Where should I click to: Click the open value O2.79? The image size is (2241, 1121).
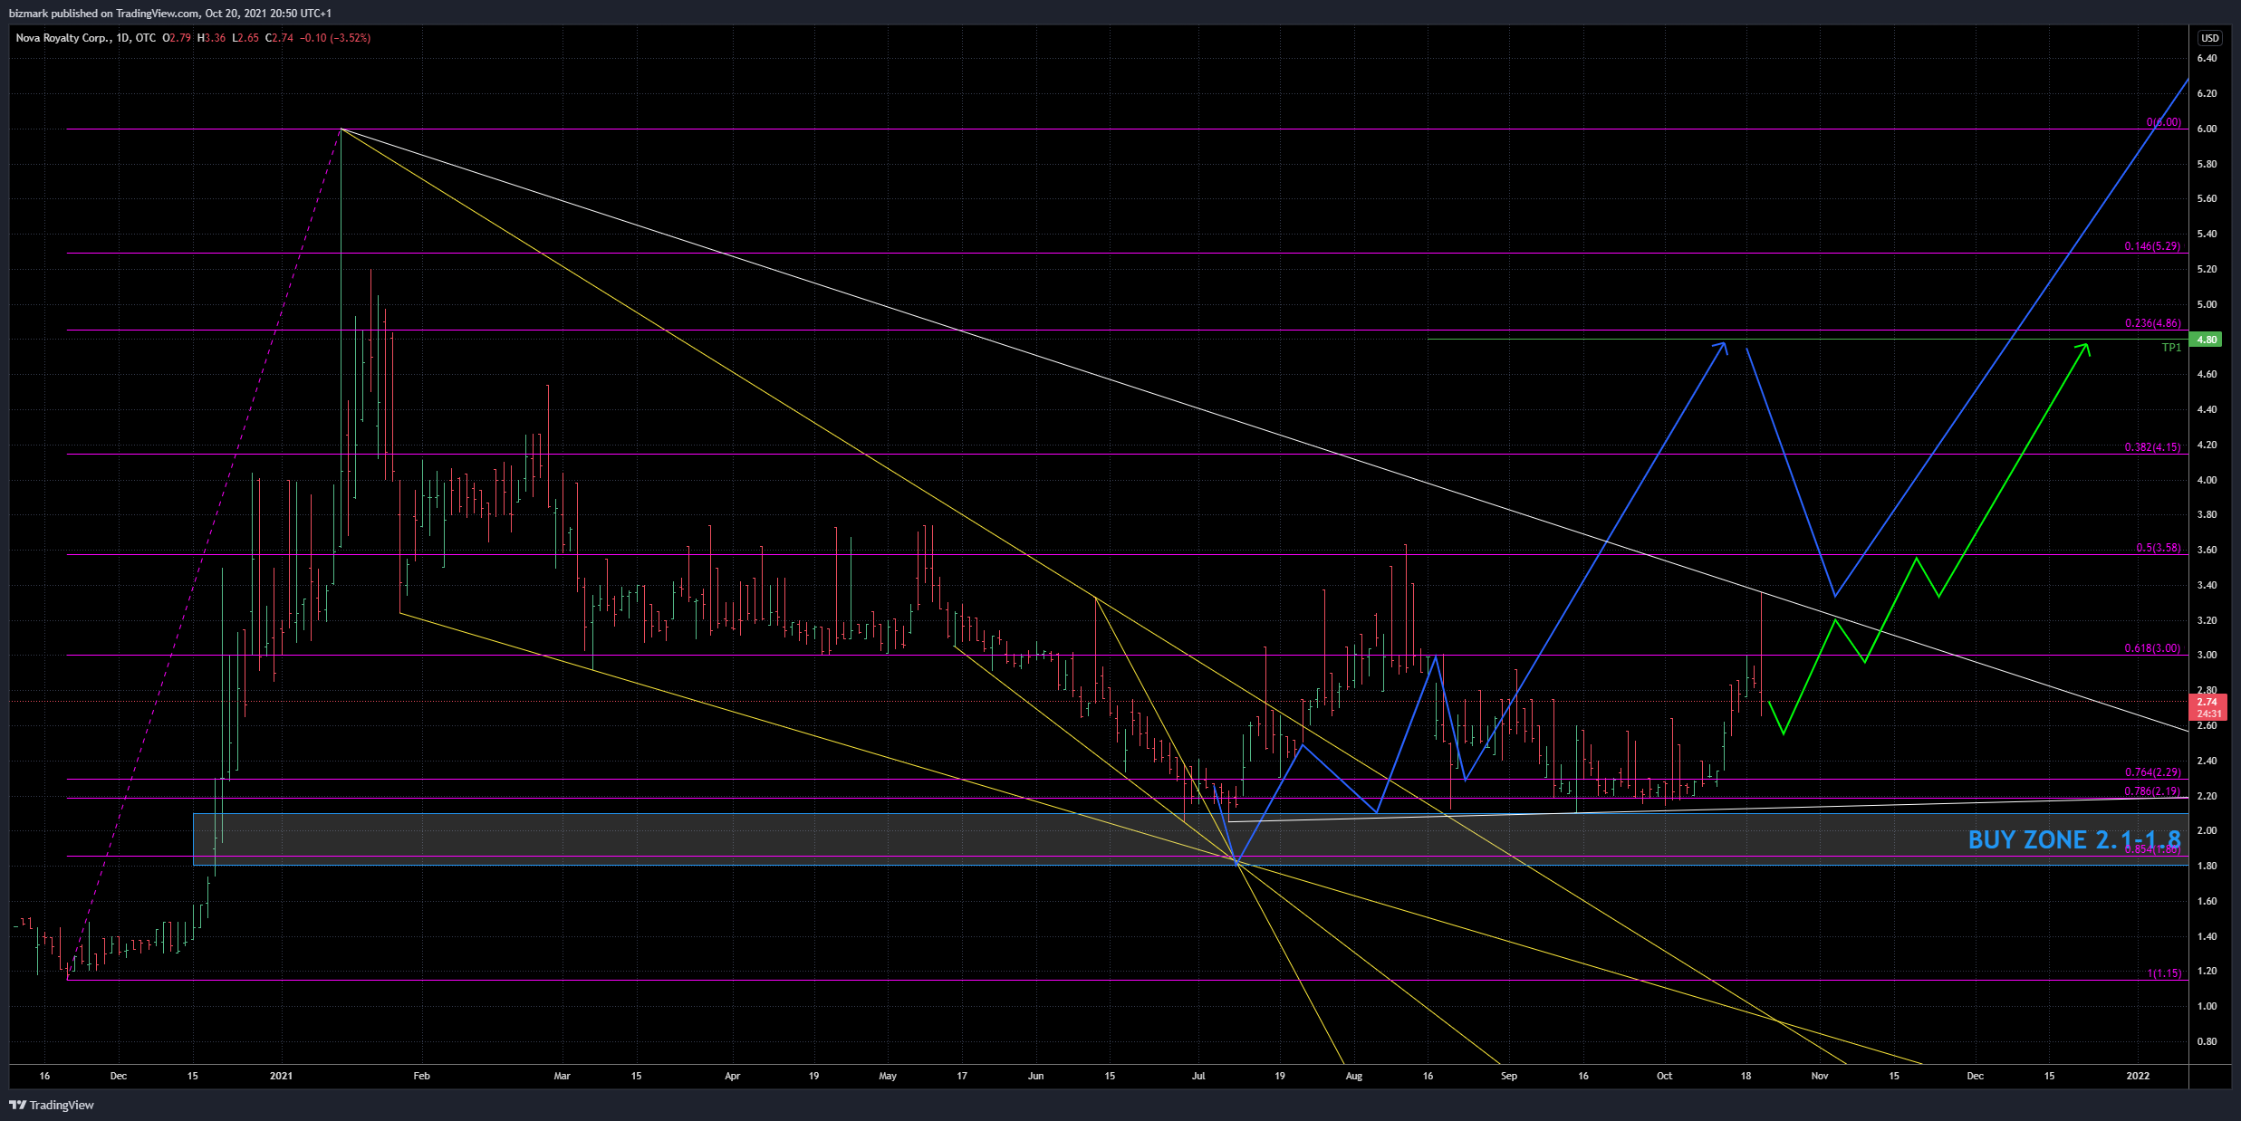coord(177,38)
